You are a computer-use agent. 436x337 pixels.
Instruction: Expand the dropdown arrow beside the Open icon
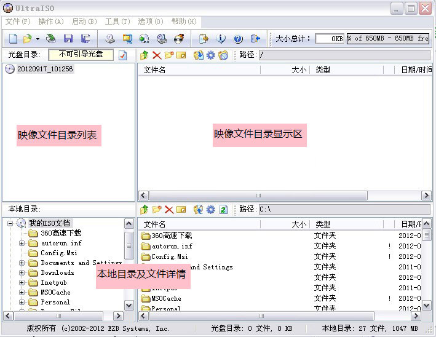point(38,39)
